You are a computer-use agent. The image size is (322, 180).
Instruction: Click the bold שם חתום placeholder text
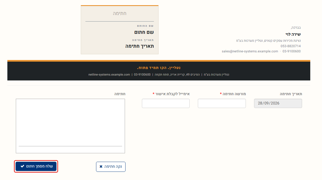(144, 32)
